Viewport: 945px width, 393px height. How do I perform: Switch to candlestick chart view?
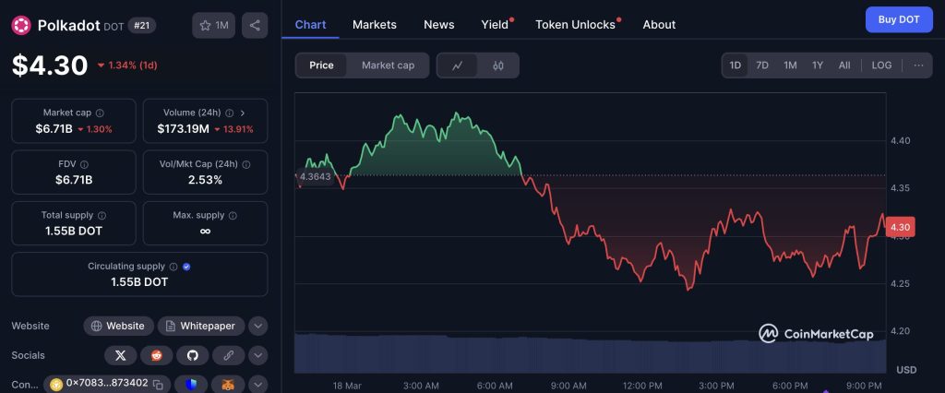pos(498,65)
